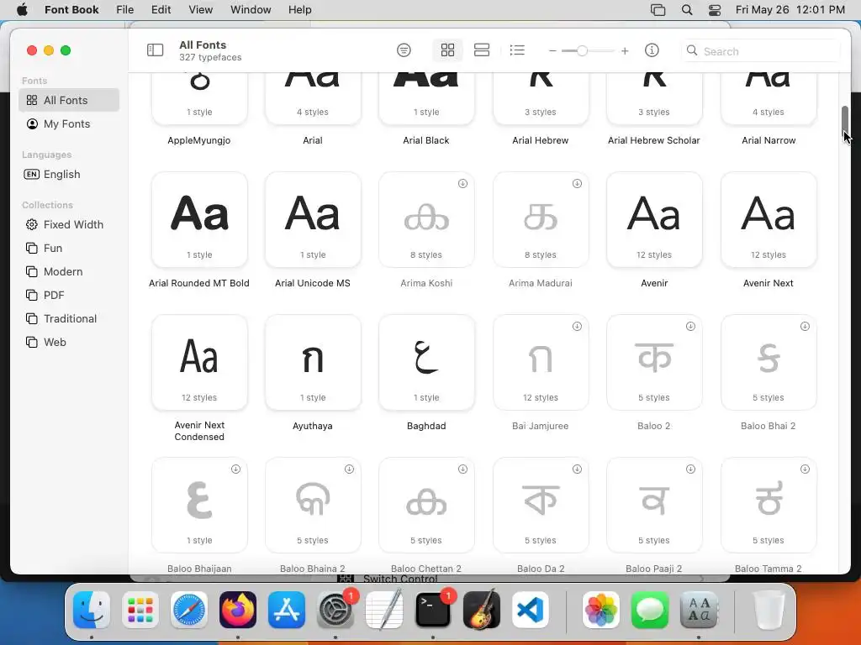861x645 pixels.
Task: Open the Window menu
Action: coord(251,9)
